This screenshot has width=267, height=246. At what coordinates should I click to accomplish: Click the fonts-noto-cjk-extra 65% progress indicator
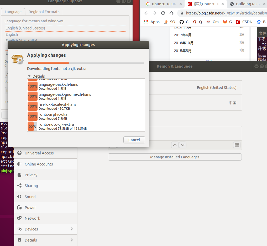click(32, 126)
